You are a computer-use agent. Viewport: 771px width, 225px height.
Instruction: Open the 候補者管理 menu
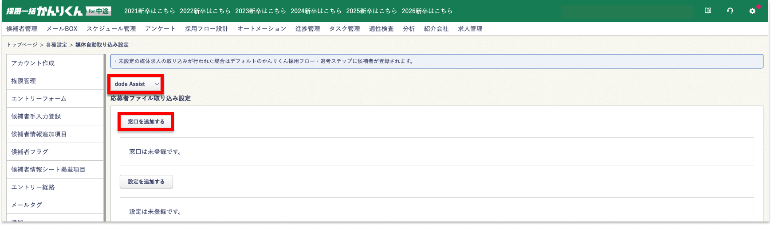(x=22, y=29)
